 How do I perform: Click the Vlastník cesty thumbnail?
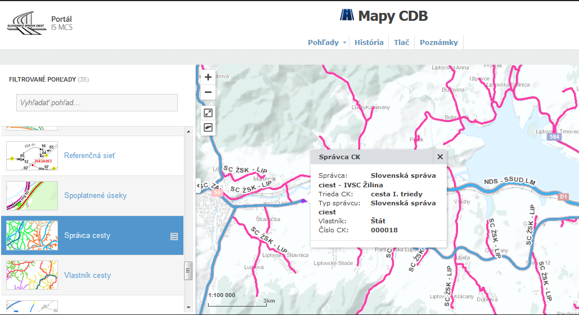click(32, 275)
